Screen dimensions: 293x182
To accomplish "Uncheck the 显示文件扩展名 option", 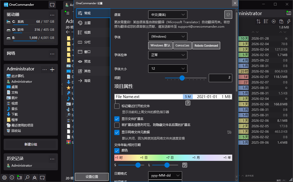I will click(x=117, y=119).
